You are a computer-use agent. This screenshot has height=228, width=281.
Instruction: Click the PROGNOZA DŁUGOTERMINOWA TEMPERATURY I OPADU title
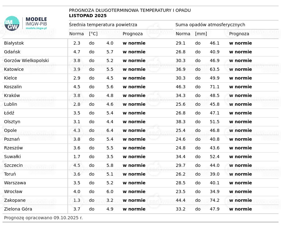130,10
